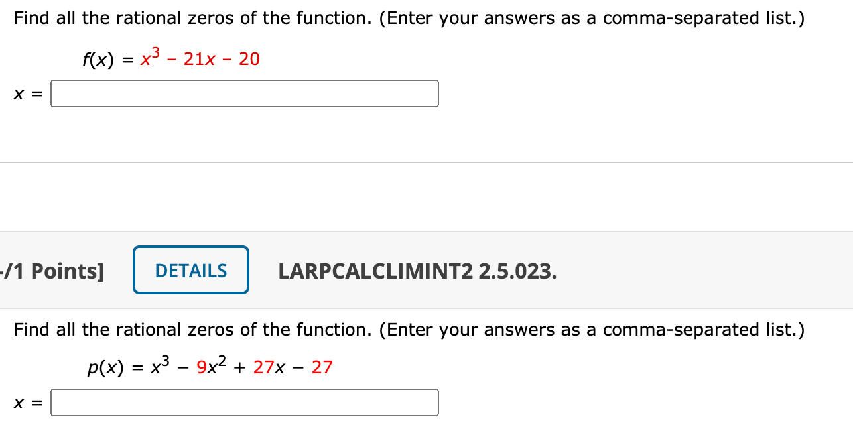Click the LARPCALCLIMINT2 2.5.023 exercise label
Image resolution: width=853 pixels, height=439 pixels.
[418, 271]
